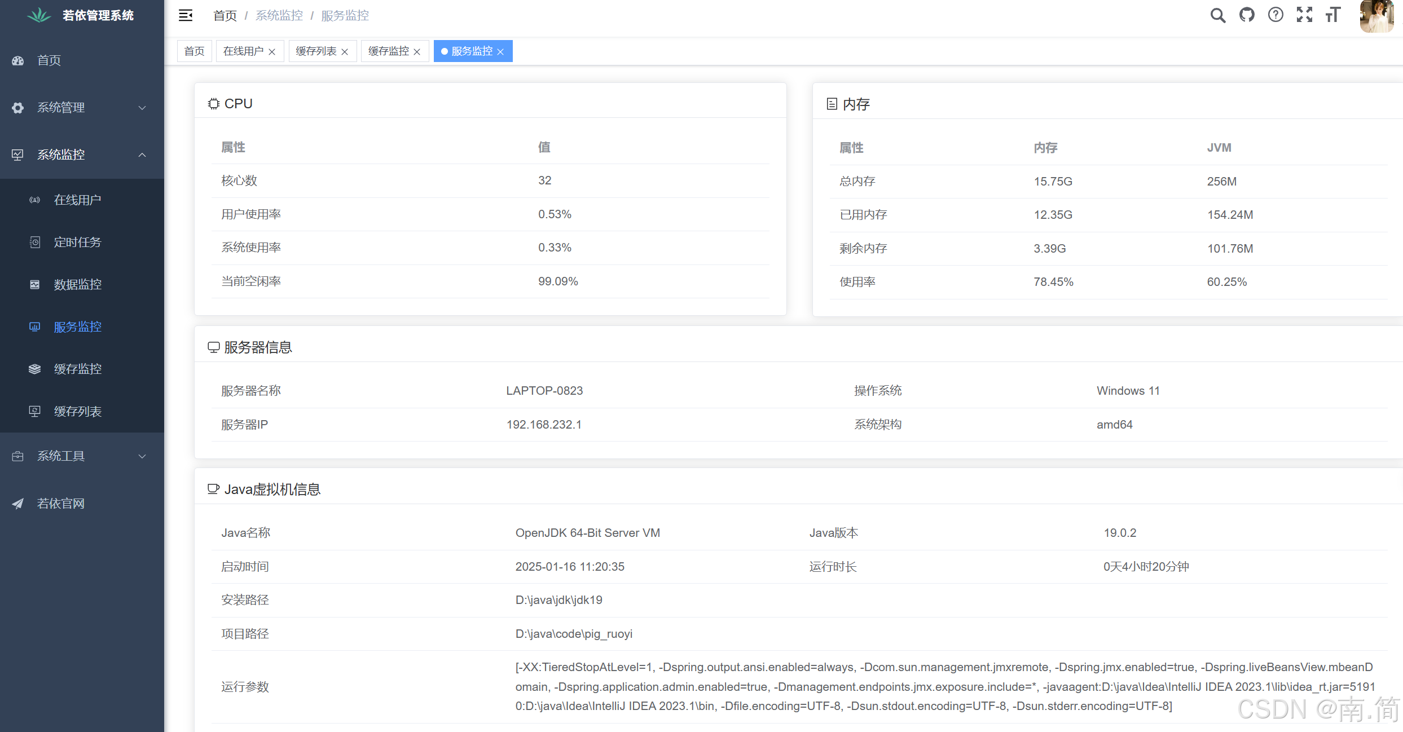This screenshot has width=1403, height=732.
Task: Open the 若依官网 sidebar link
Action: click(x=60, y=503)
